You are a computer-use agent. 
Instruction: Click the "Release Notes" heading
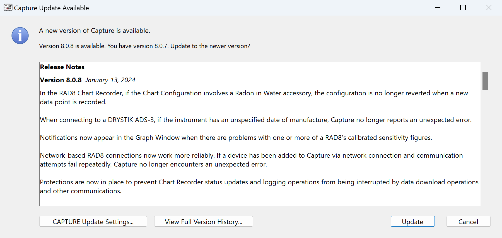[x=62, y=67]
